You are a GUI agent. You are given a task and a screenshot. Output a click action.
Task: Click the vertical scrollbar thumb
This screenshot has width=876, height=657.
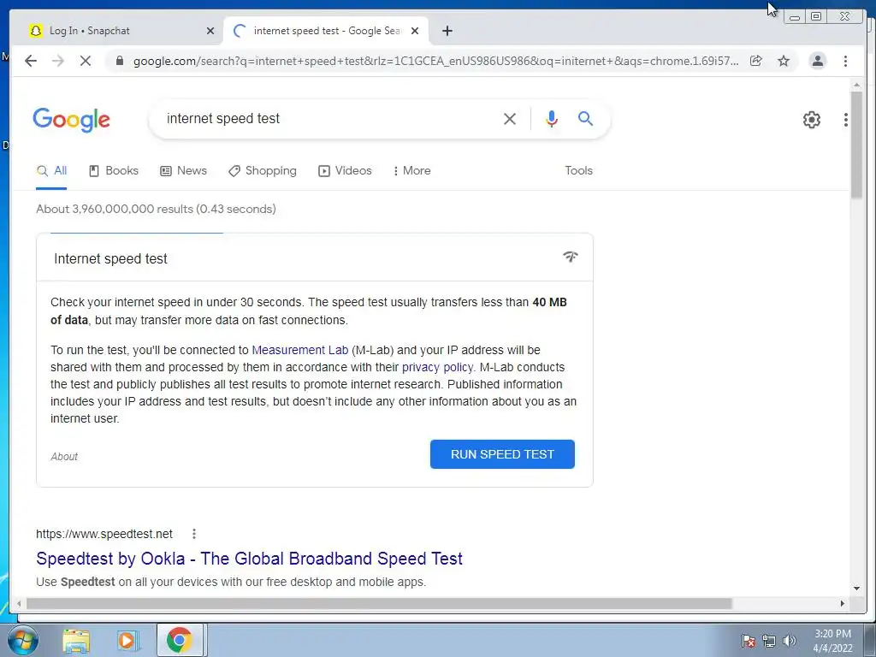(856, 144)
